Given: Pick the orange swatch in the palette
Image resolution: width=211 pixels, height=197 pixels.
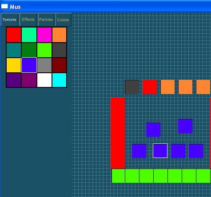Looking at the screenshot, I should [60, 35].
